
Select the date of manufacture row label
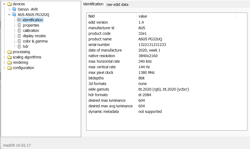[105, 50]
